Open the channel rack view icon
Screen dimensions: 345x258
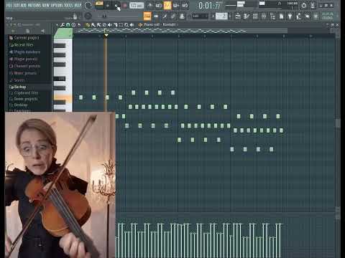tap(255, 16)
